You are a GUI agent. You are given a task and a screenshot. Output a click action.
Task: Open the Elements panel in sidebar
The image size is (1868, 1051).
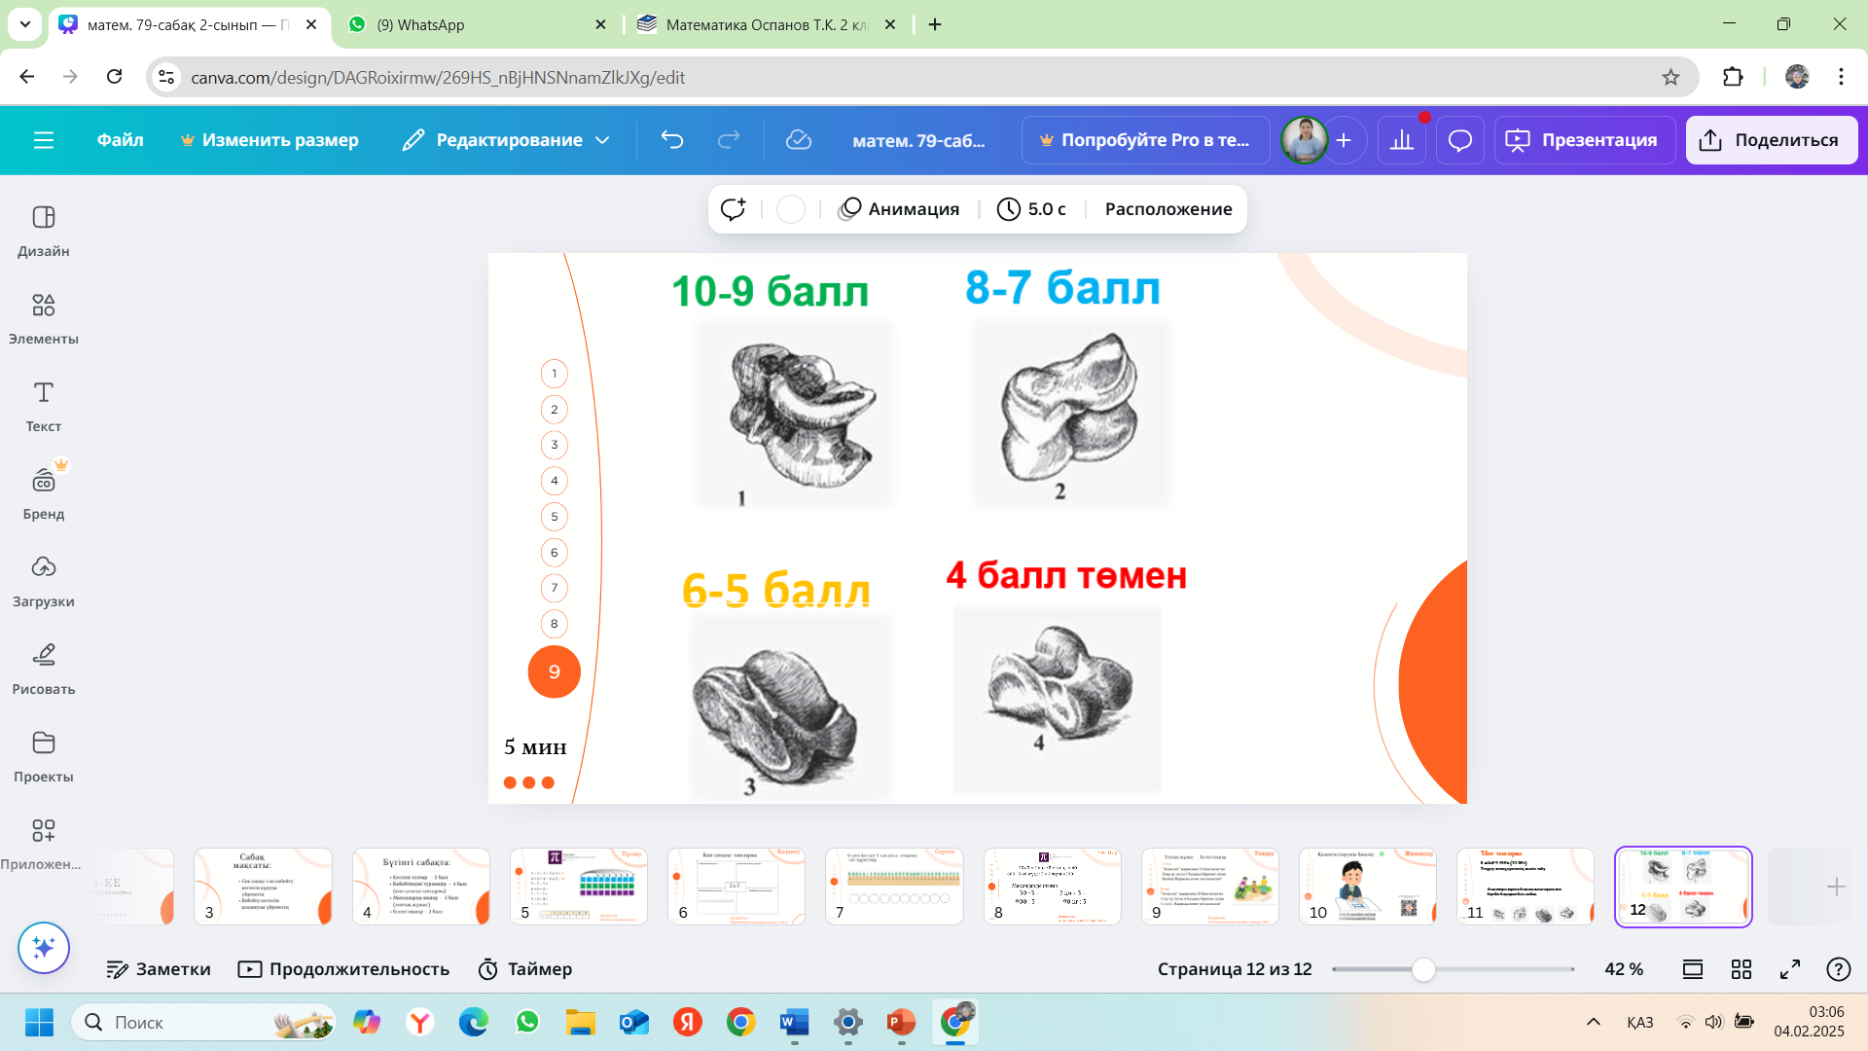(43, 318)
